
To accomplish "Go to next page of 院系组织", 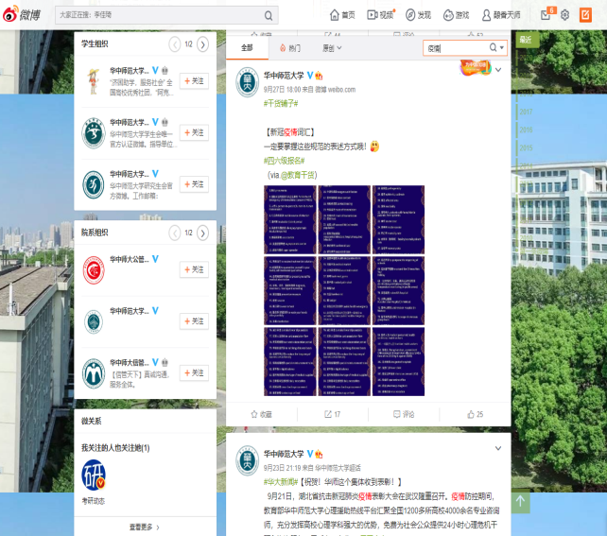I will click(202, 233).
